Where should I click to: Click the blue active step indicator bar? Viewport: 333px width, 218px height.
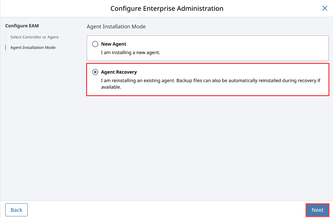coord(6,48)
